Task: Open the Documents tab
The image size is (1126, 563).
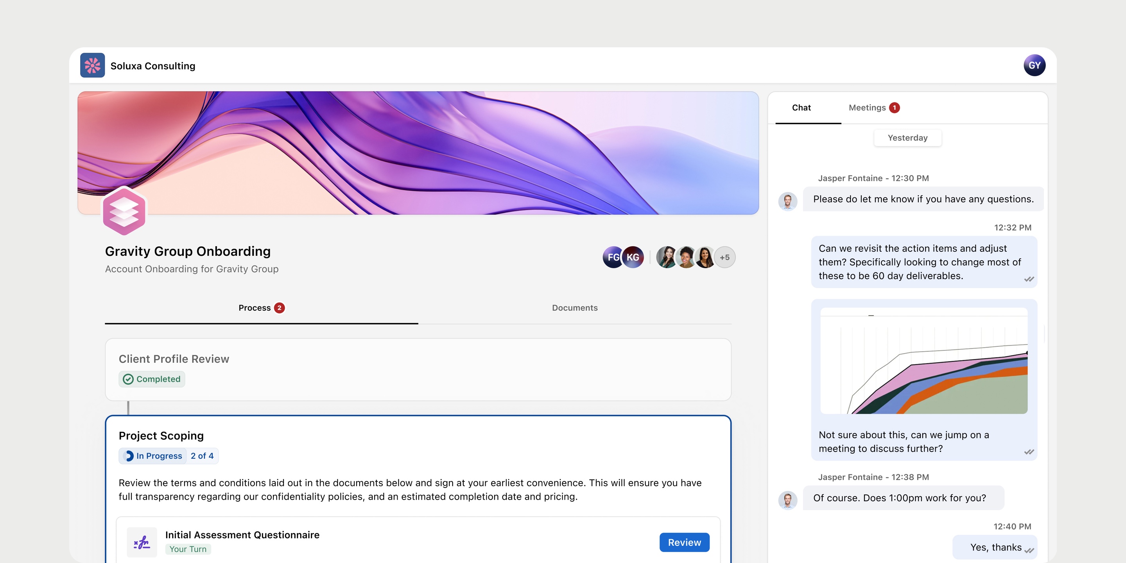Action: [x=574, y=308]
